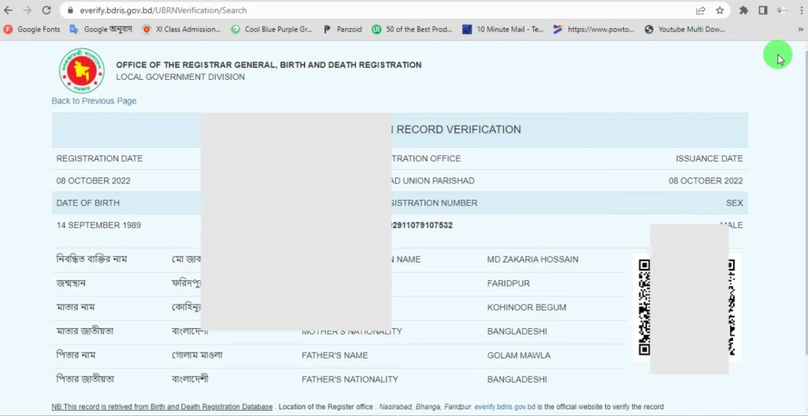This screenshot has width=808, height=416.
Task: Click the everify.bdris.gov.bd footer link
Action: 504,407
